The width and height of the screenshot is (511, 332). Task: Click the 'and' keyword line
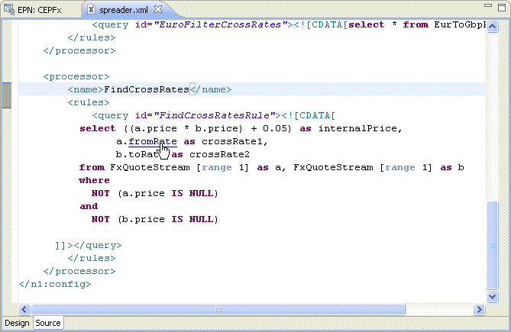[89, 206]
